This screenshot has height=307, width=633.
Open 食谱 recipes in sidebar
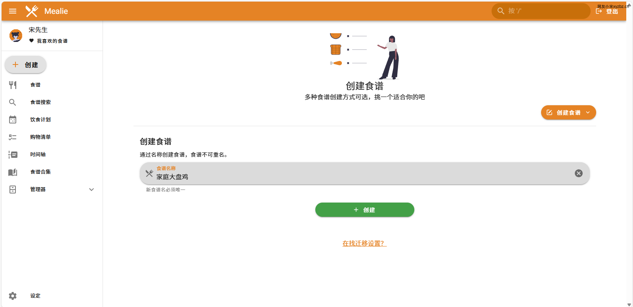click(35, 85)
